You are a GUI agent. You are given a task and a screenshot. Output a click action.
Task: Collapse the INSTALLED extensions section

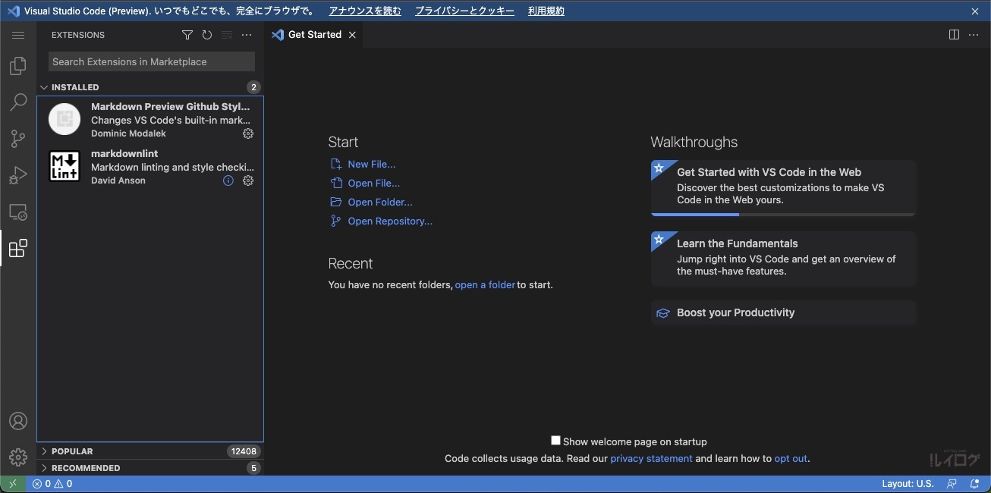coord(44,86)
